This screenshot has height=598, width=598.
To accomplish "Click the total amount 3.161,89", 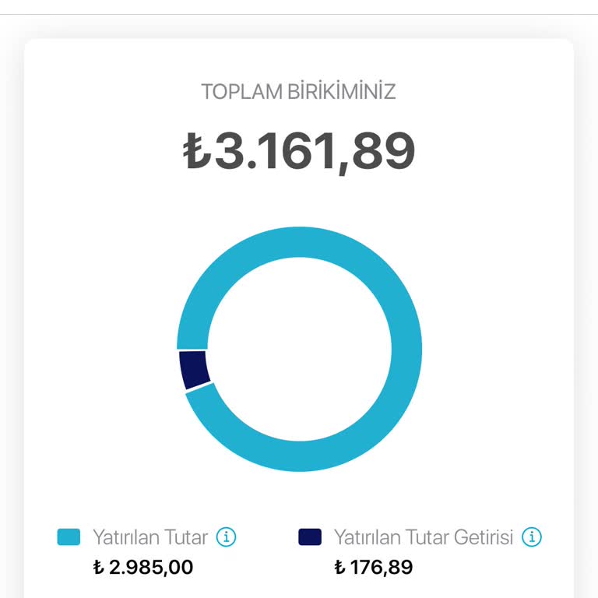I will pos(315,151).
